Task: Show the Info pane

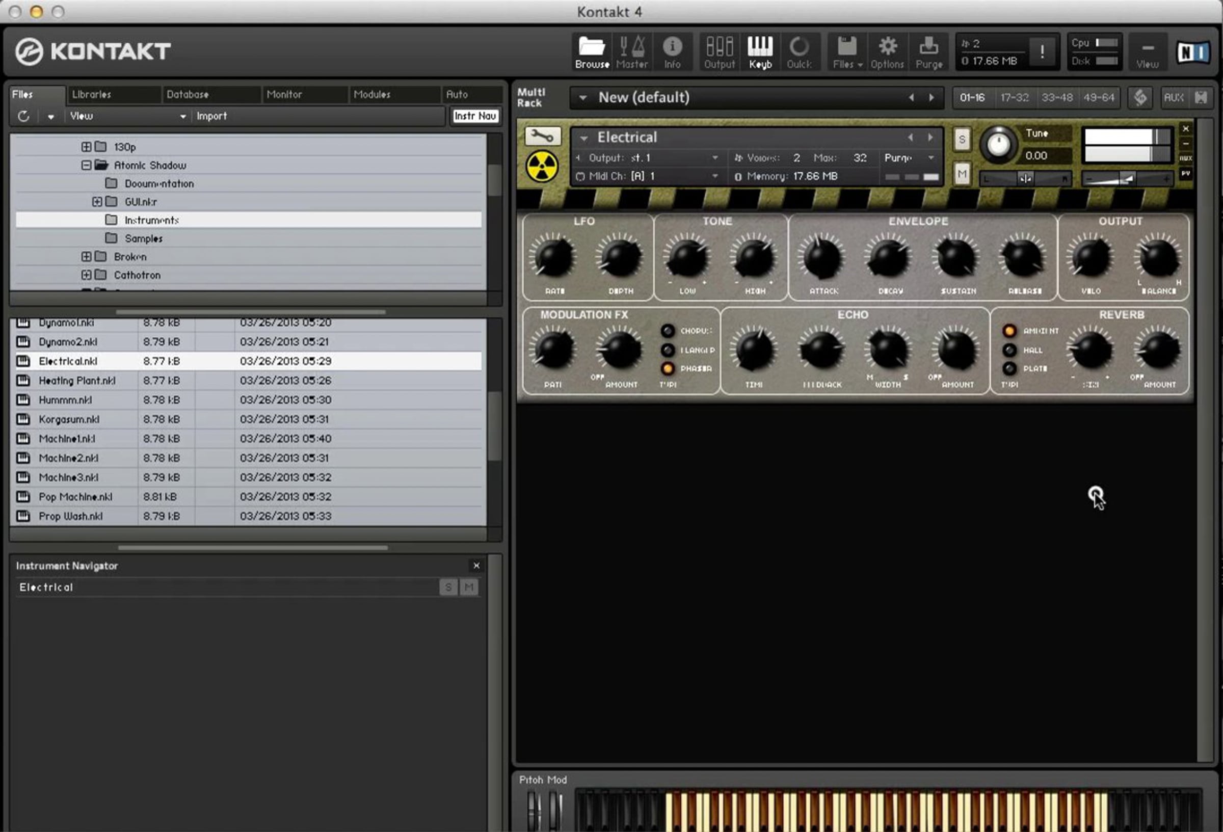Action: pos(672,51)
